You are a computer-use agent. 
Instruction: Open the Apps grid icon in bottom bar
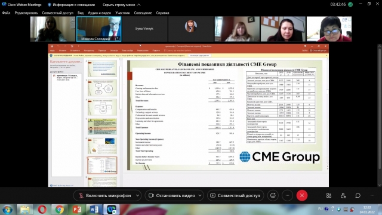click(329, 195)
